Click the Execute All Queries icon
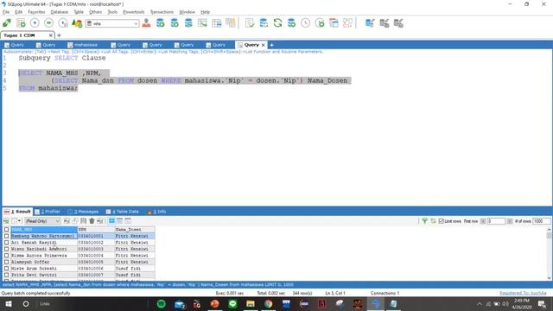Viewport: 553px width, 311px height. tap(48, 23)
